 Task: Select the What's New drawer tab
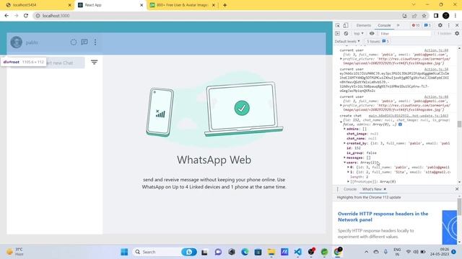click(x=372, y=189)
